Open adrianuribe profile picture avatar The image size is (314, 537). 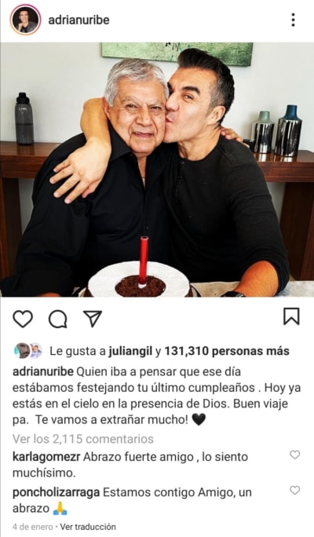[25, 20]
